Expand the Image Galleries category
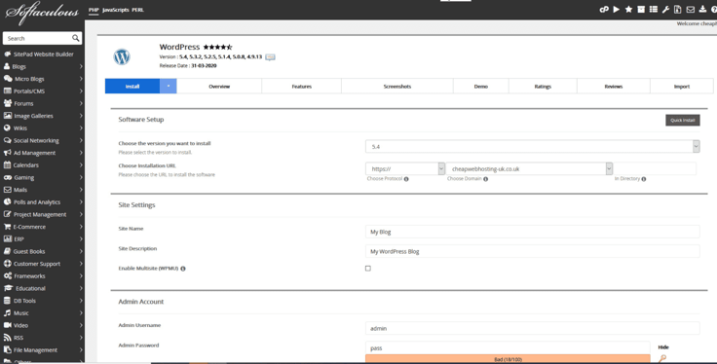The image size is (717, 364). click(42, 116)
